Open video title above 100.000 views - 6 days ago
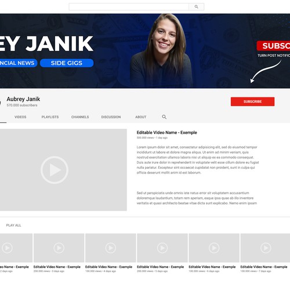290x290 pixels. click(x=212, y=267)
